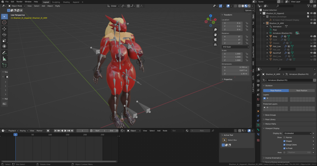Expand the Motion Paths panel
This screenshot has width=317, height=166.
click(x=271, y=124)
